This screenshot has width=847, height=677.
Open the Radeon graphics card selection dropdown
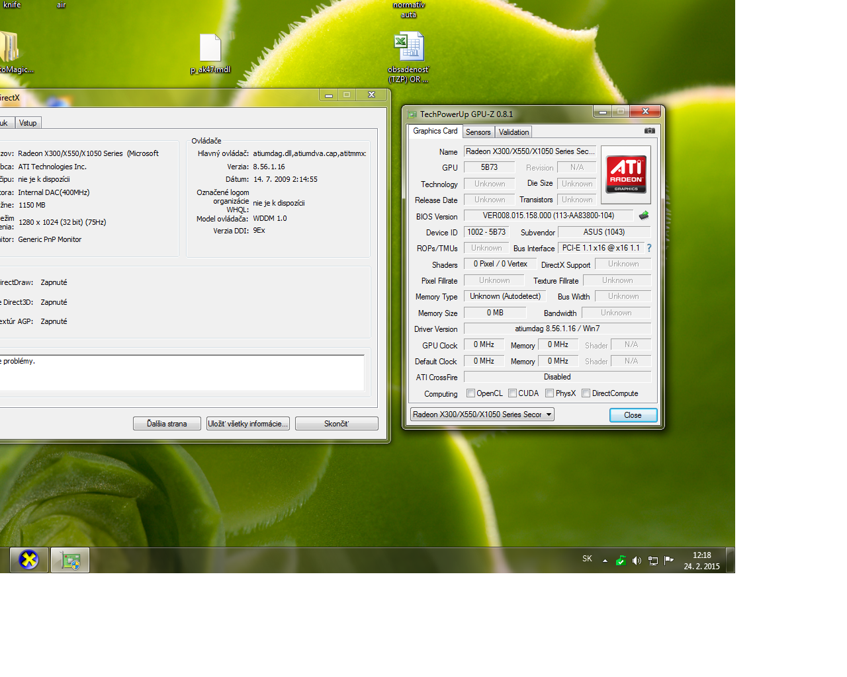[x=482, y=415]
